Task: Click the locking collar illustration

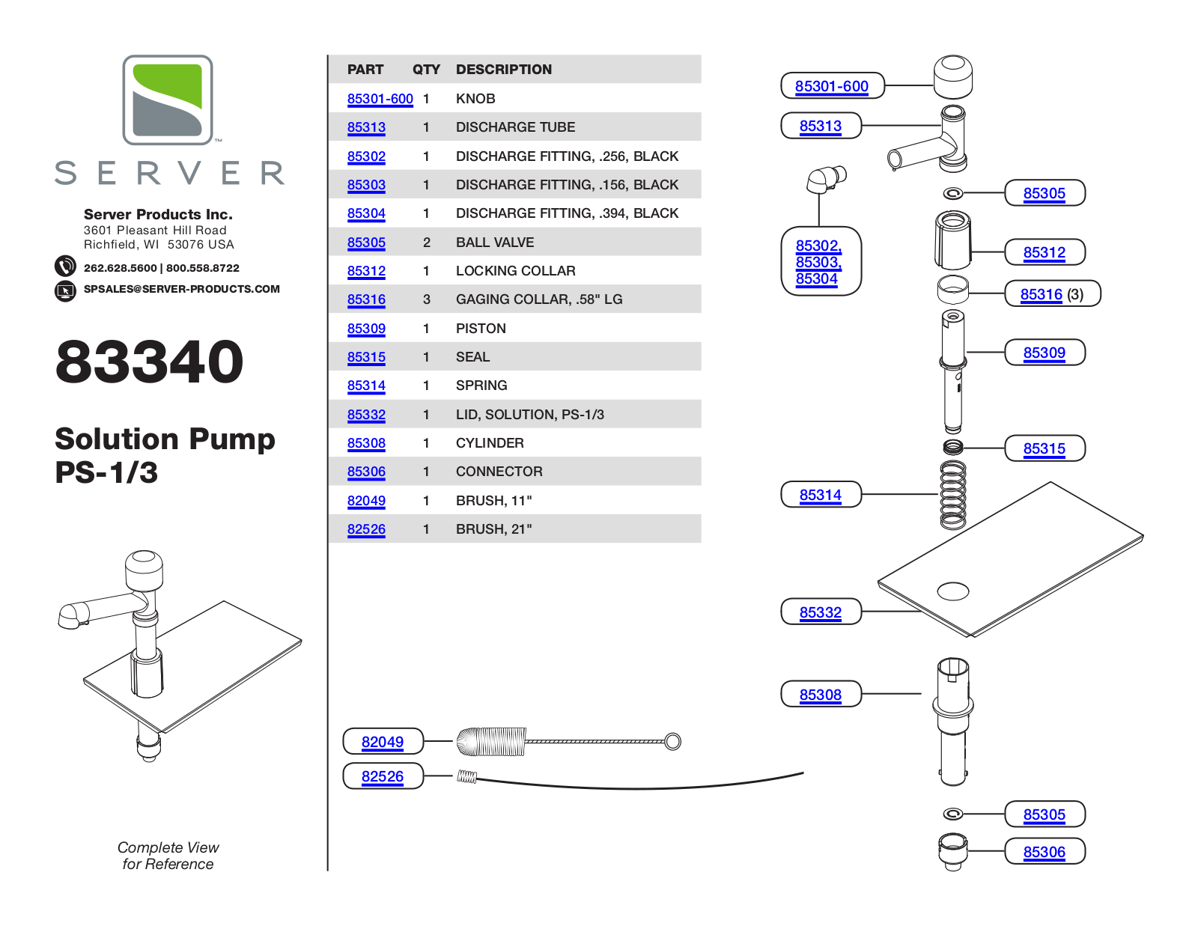Action: coord(952,240)
